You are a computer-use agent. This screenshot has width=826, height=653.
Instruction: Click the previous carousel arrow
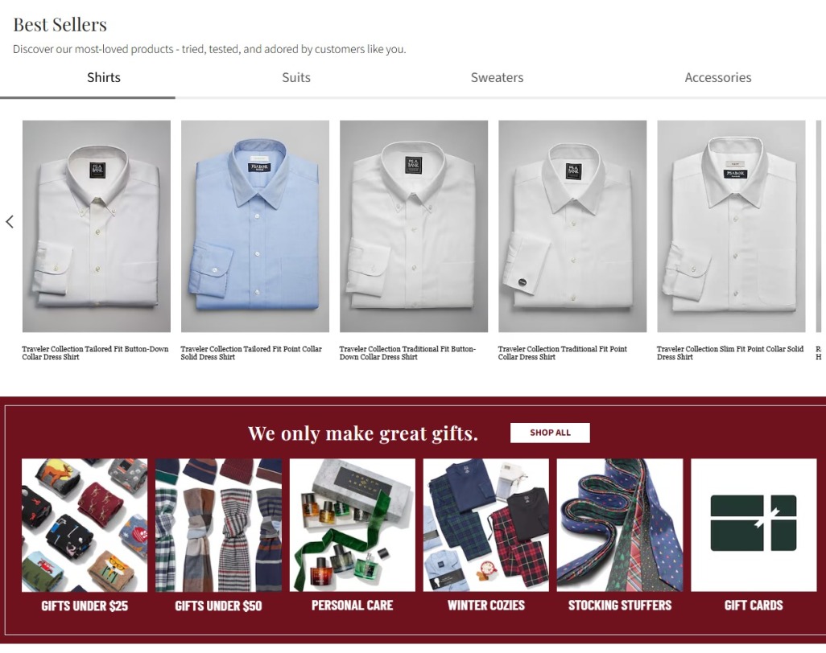click(10, 222)
